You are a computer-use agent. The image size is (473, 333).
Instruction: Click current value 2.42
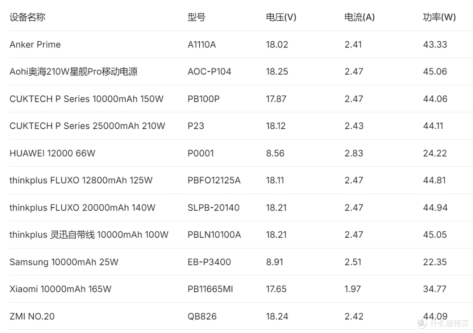point(354,317)
